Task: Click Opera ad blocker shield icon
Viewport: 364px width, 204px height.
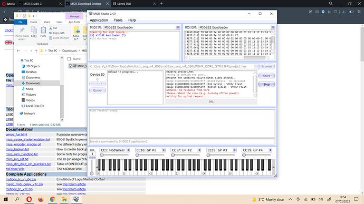Action: [x=323, y=12]
